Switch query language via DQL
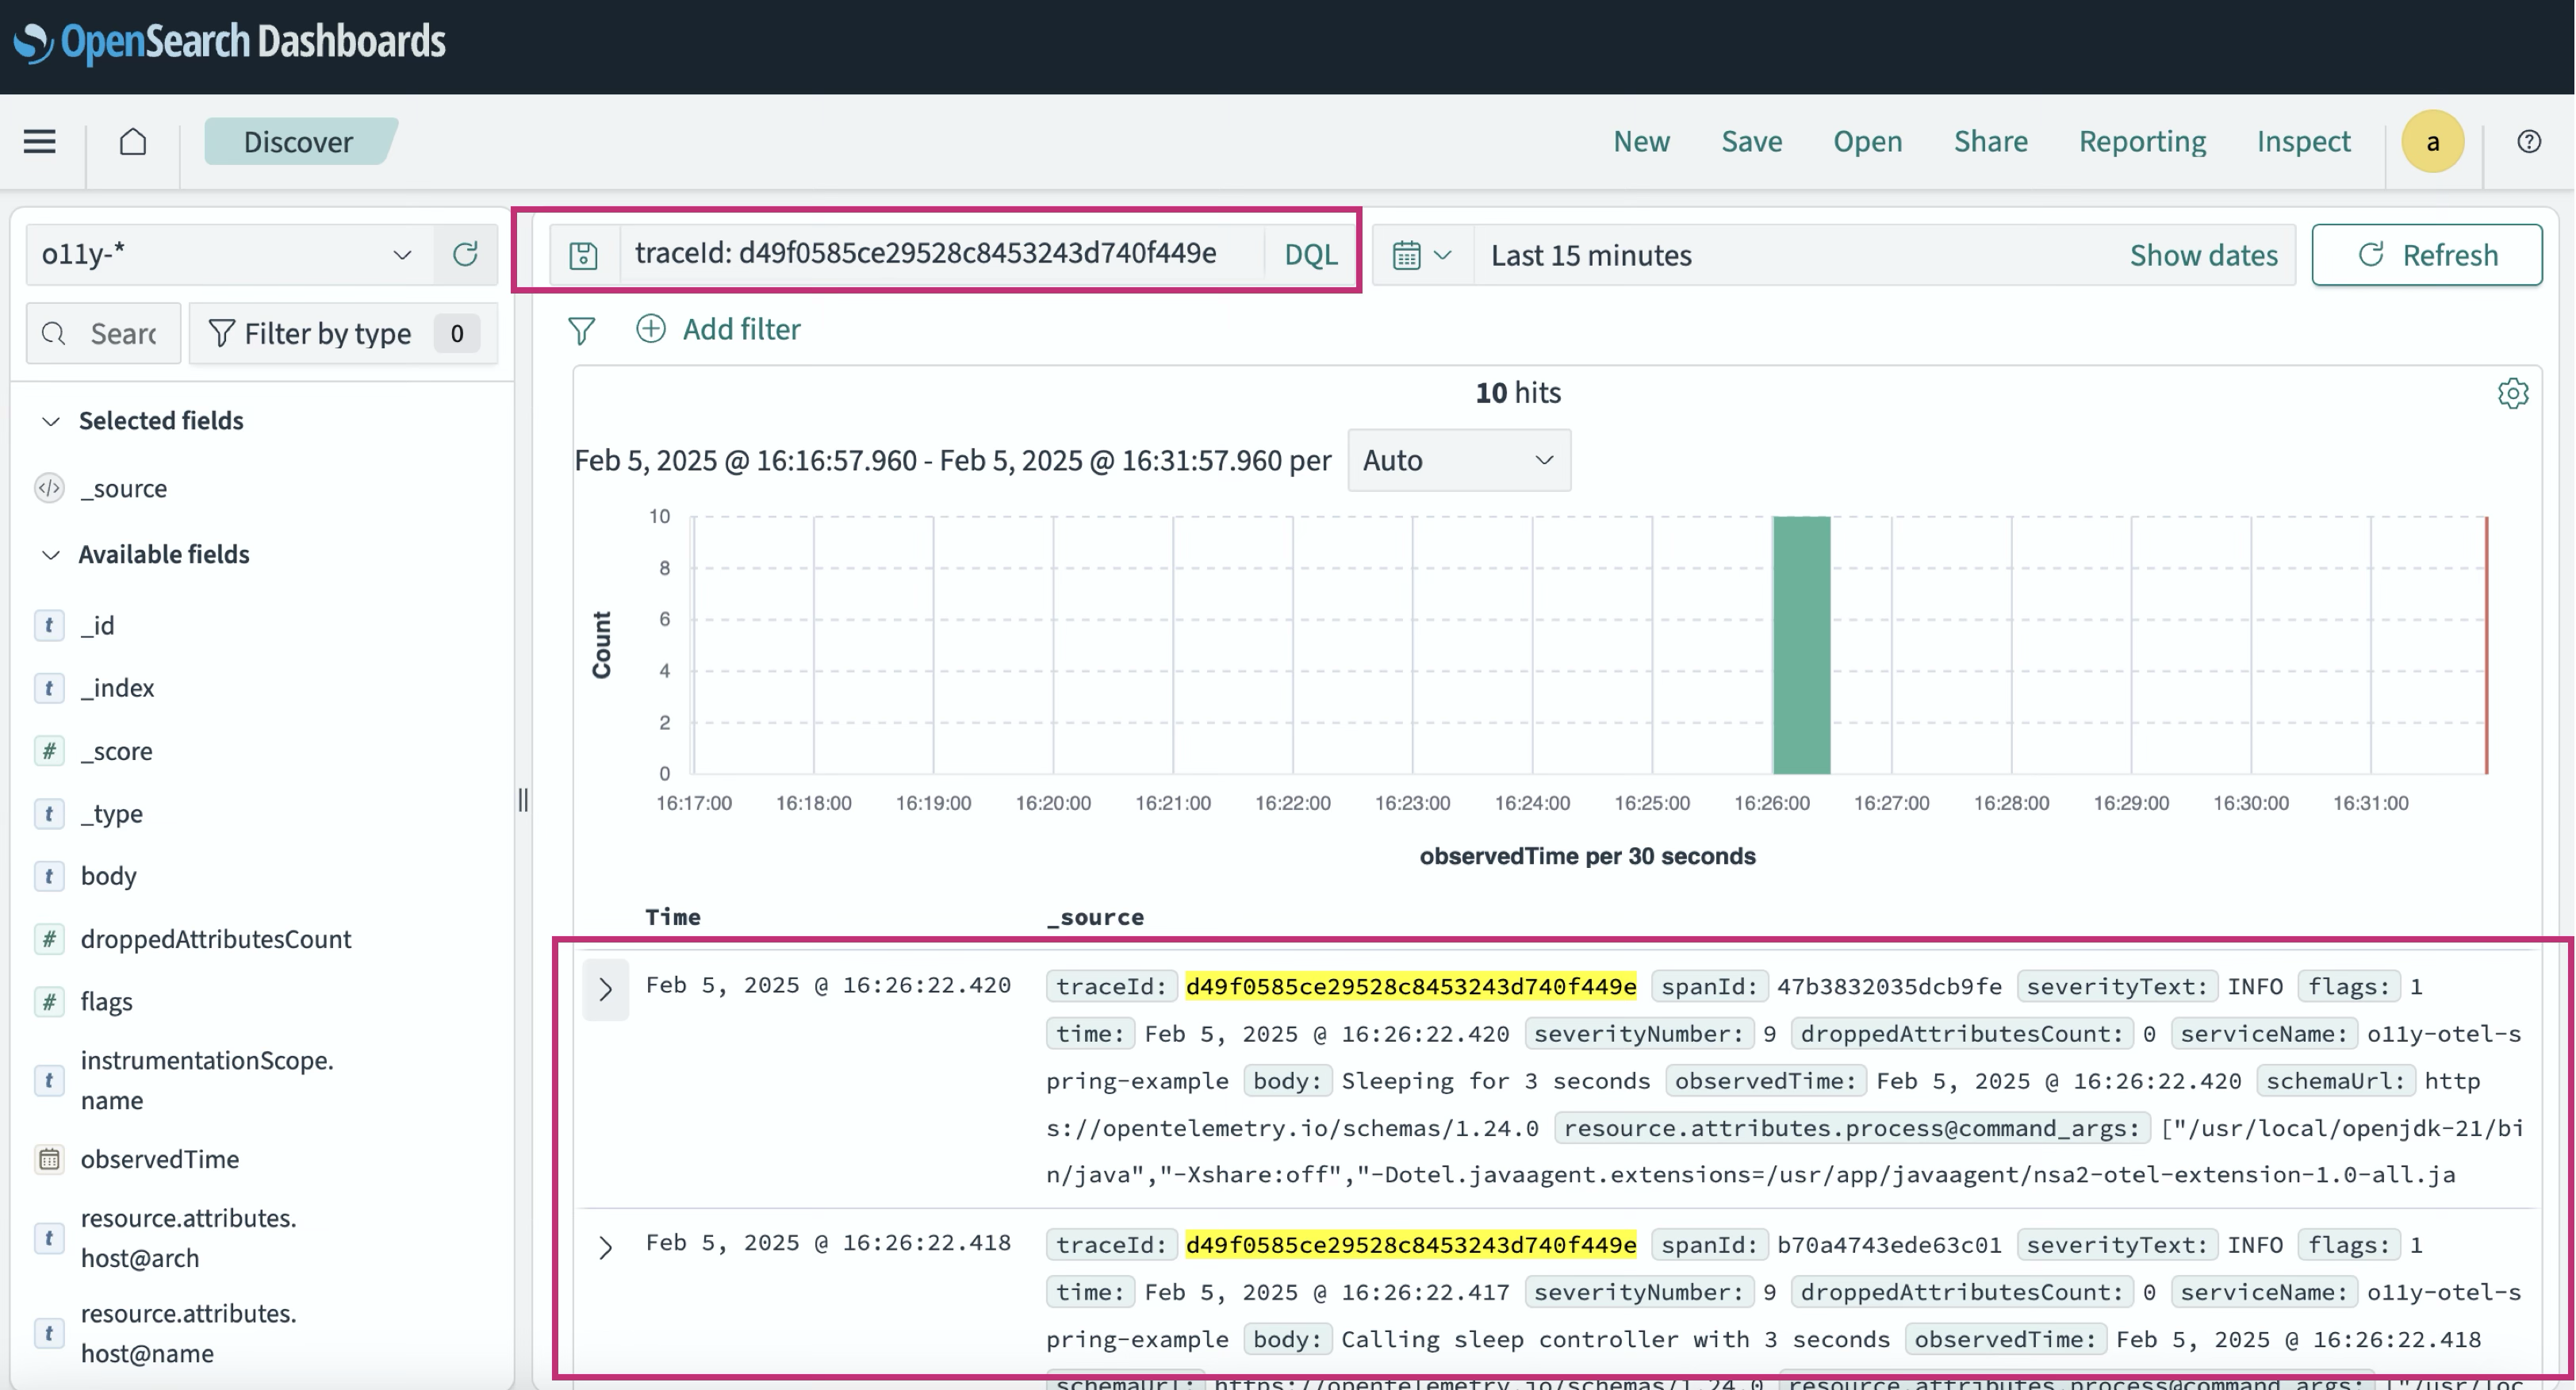Image resolution: width=2576 pixels, height=1390 pixels. [x=1310, y=255]
